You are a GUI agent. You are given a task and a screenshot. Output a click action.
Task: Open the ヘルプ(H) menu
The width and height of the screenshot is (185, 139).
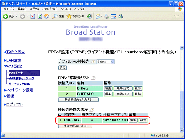[x=79, y=9]
